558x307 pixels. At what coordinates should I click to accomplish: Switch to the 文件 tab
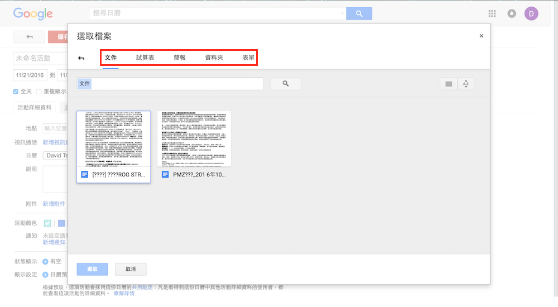coord(110,57)
